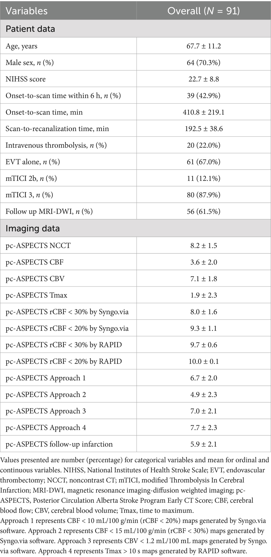Click the Intravenous thrombolysis row label
The height and width of the screenshot is (557, 271).
(56, 145)
